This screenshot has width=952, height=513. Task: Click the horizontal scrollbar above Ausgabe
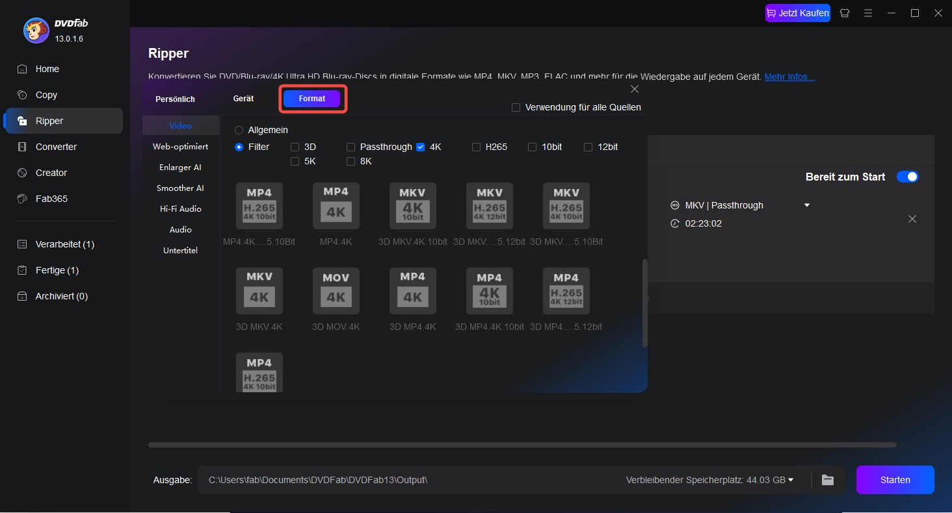522,445
